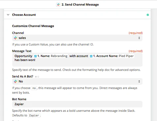Screen dimensions: 157x121
Task: Open the Channel dropdown arrows
Action: 139,38
